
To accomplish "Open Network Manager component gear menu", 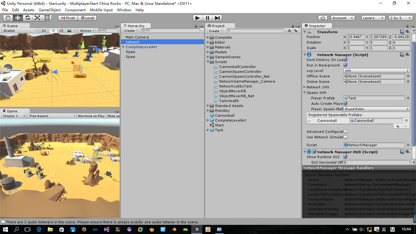I will click(407, 55).
